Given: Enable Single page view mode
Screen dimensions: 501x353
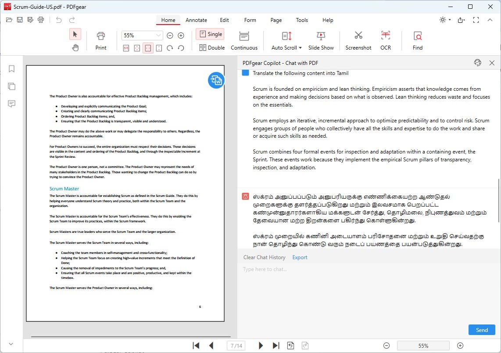Looking at the screenshot, I should pos(210,34).
